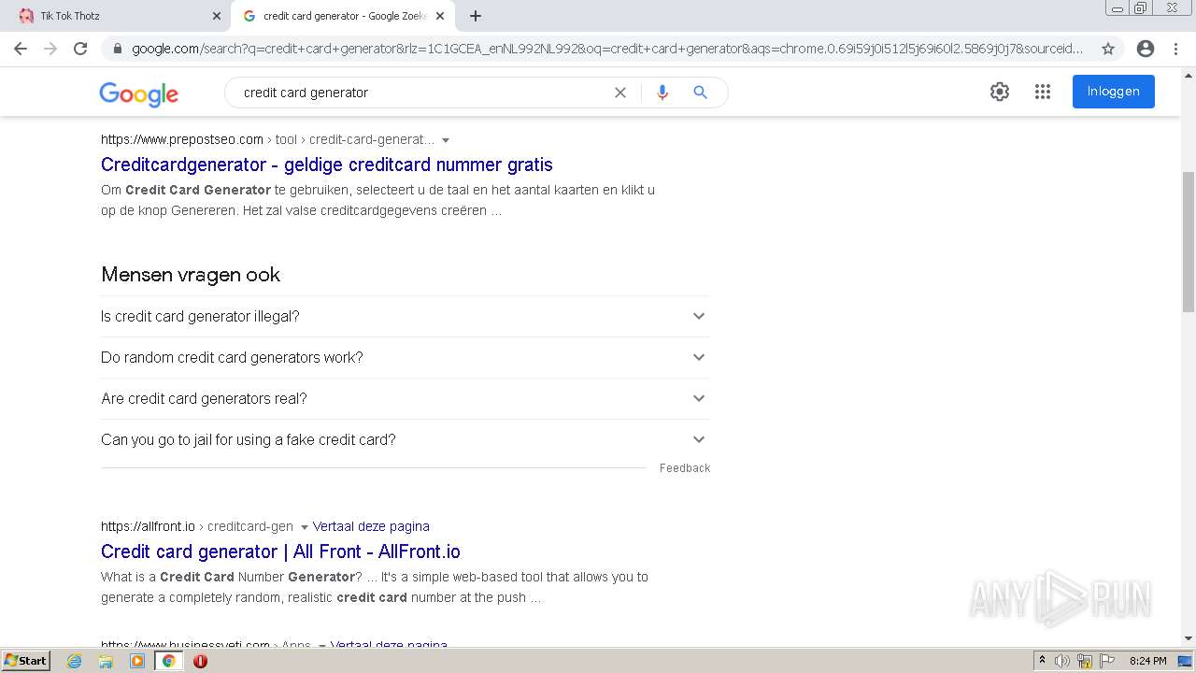Open dropdown arrow beside allfront.io URL
Viewport: 1196px width, 673px height.
[x=304, y=527]
